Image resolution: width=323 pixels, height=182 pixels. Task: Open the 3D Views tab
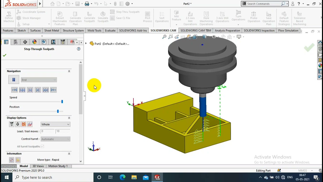pyautogui.click(x=38, y=166)
